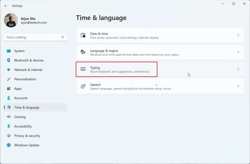Open Personalisation settings
The height and width of the screenshot is (164, 250).
(x=35, y=79)
